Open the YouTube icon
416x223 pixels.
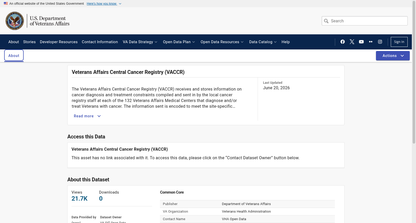tap(361, 42)
